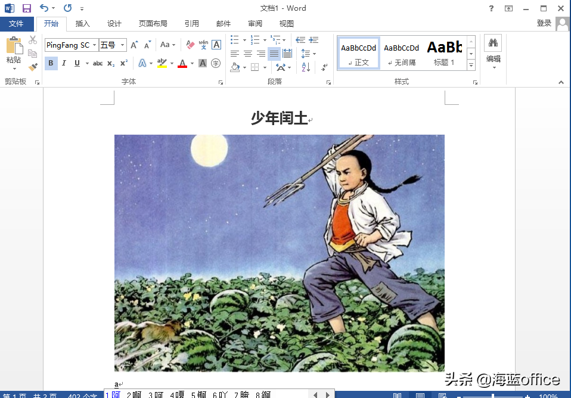Apply the 标题 1 style
The height and width of the screenshot is (398, 571).
(x=444, y=53)
